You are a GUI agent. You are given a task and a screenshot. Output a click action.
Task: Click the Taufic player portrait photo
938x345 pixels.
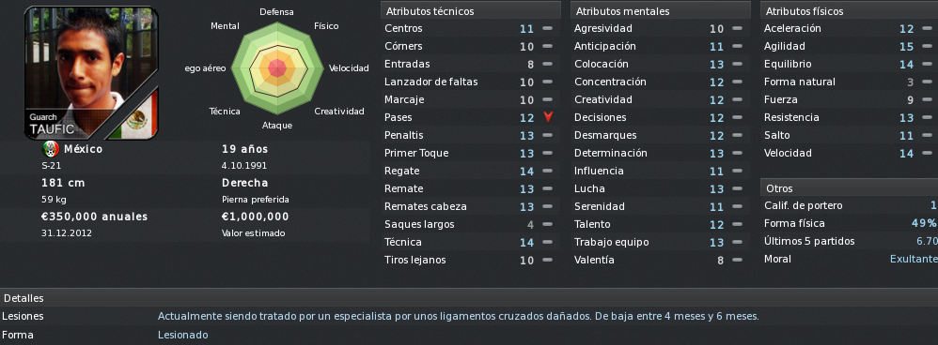click(x=91, y=73)
